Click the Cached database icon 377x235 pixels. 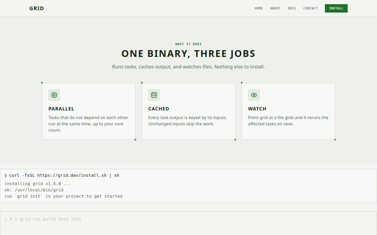[154, 95]
